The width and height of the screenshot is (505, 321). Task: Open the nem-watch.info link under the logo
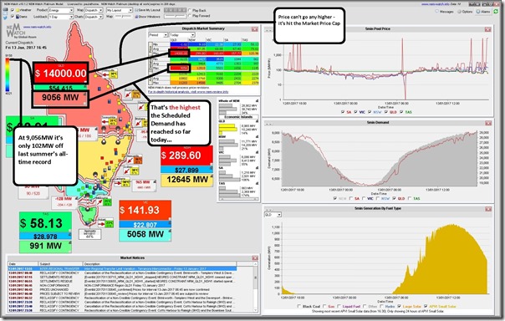[x=37, y=27]
